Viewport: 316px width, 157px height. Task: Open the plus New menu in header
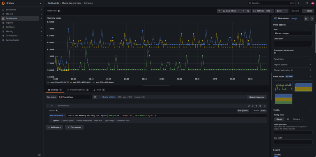coord(299,3)
